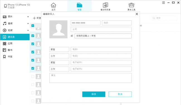
Task: Uncheck the fifth checked contact checkbox
Action: pyautogui.click(x=33, y=68)
